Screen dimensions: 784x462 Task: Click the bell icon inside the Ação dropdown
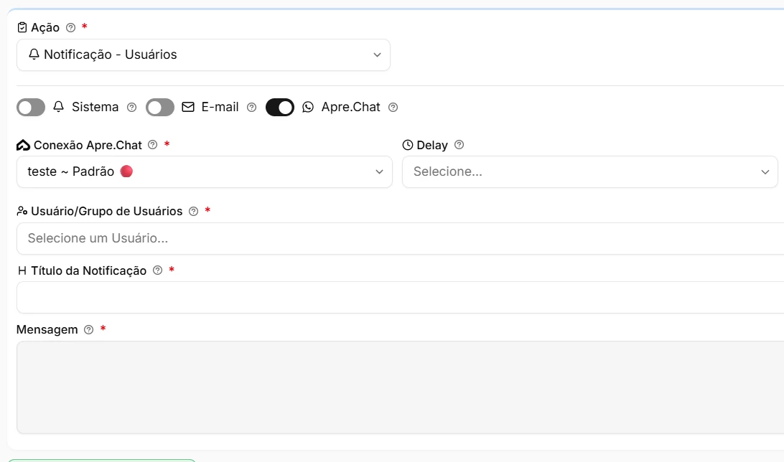(x=34, y=54)
